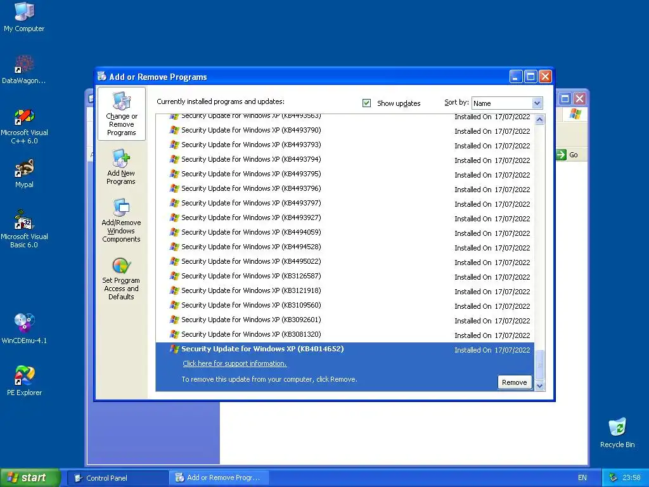Open the Add New Programs section
649x487 pixels.
(121, 167)
